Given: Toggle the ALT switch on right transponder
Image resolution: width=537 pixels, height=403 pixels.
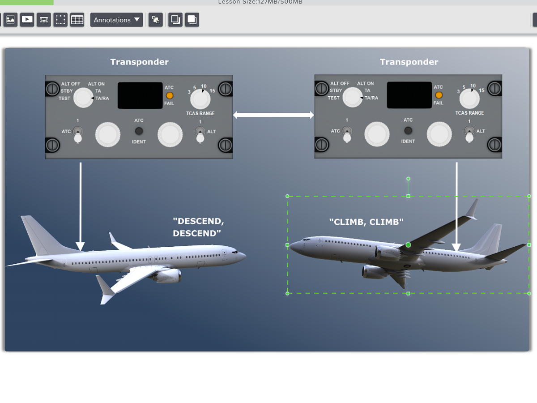Looking at the screenshot, I should [469, 134].
